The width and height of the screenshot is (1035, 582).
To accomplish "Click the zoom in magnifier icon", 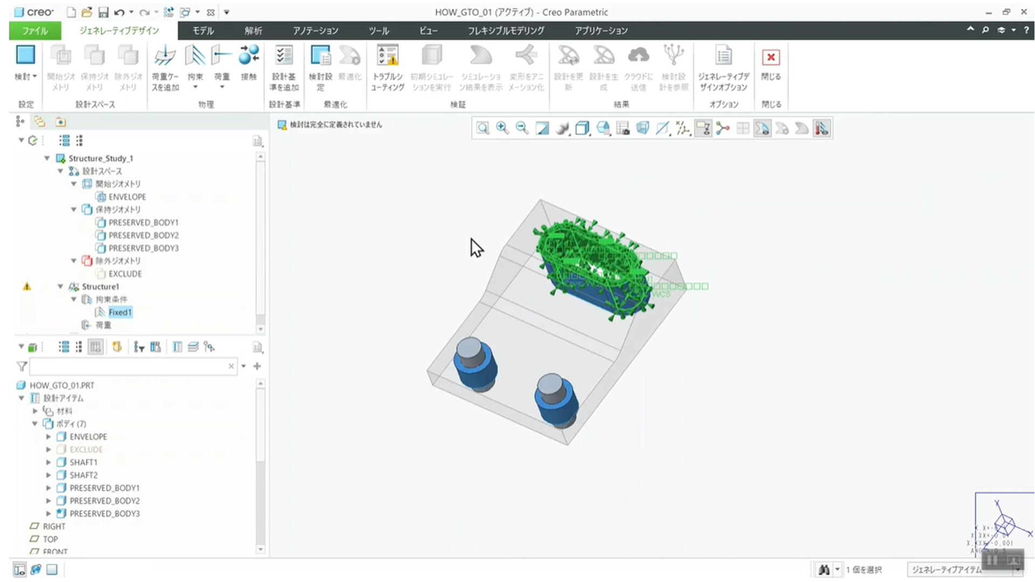I will [502, 128].
